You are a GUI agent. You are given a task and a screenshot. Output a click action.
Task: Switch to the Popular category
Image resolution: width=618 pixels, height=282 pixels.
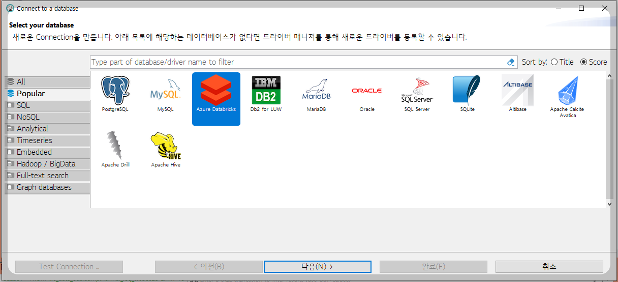pos(47,94)
